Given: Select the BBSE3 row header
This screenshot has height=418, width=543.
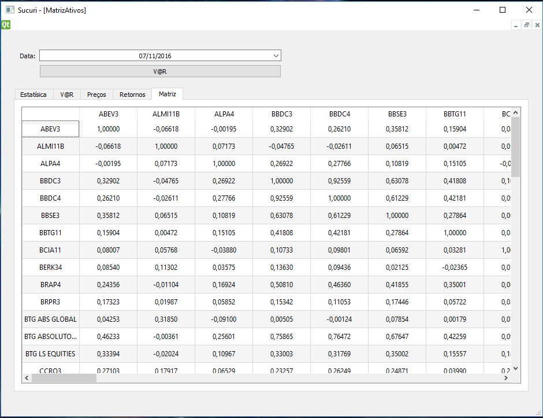Looking at the screenshot, I should point(51,216).
